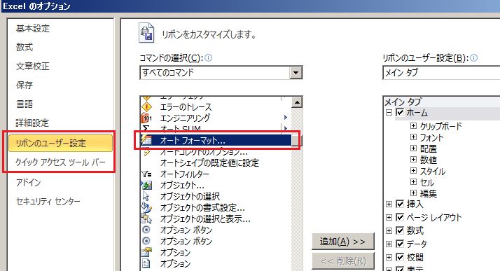Expand the クリップボード group
500x271 pixels.
point(413,125)
